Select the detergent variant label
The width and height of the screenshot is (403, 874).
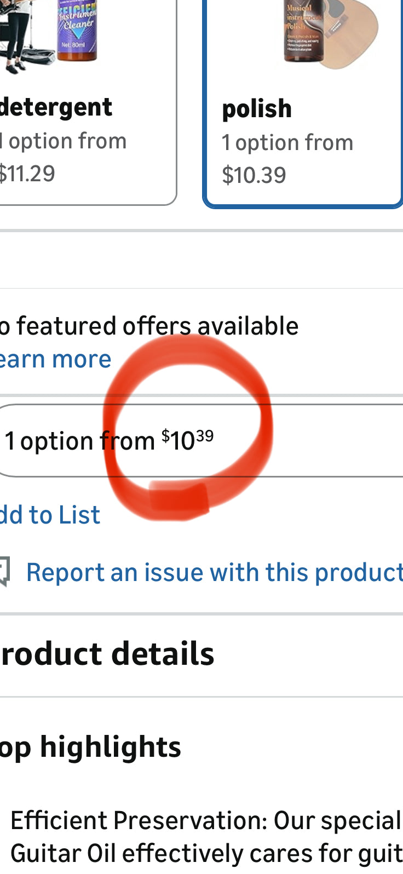coord(56,107)
